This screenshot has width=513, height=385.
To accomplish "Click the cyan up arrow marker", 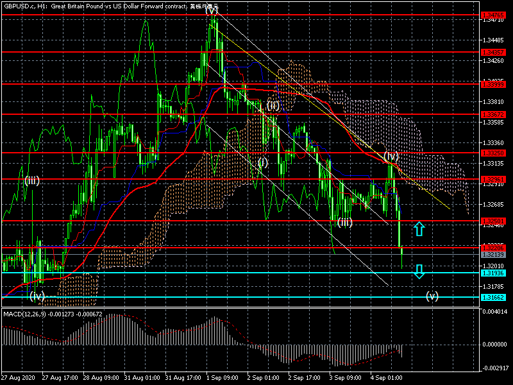I will [x=419, y=229].
